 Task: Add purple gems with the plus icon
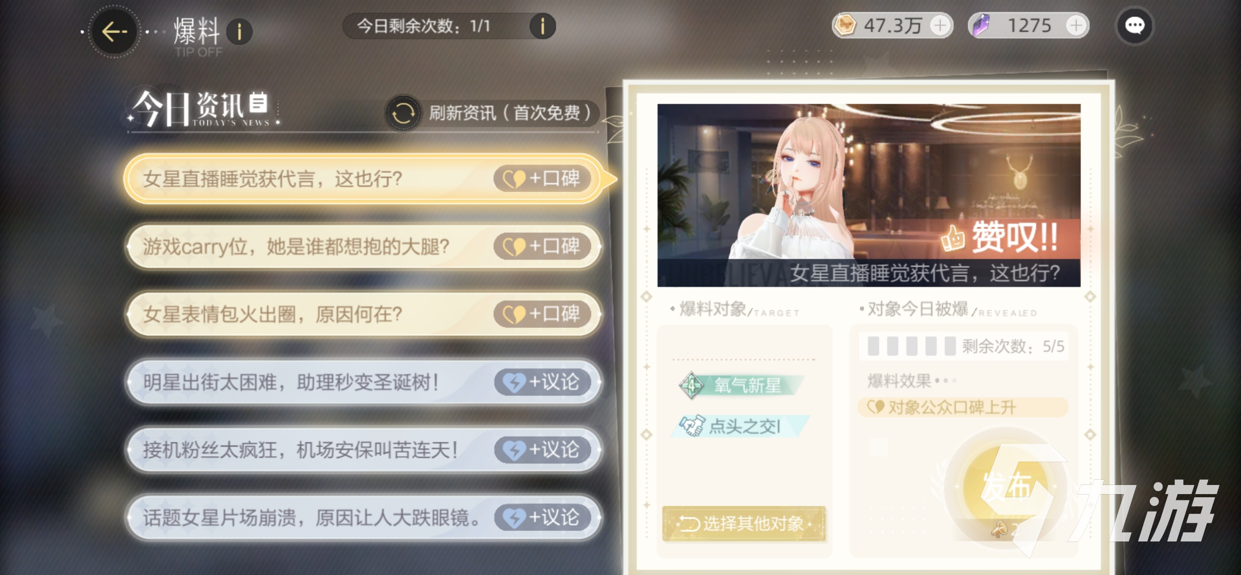pyautogui.click(x=1076, y=25)
